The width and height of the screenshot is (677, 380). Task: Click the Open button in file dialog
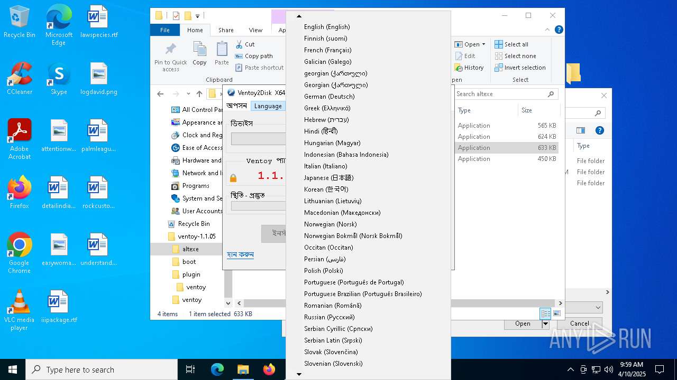[523, 324]
